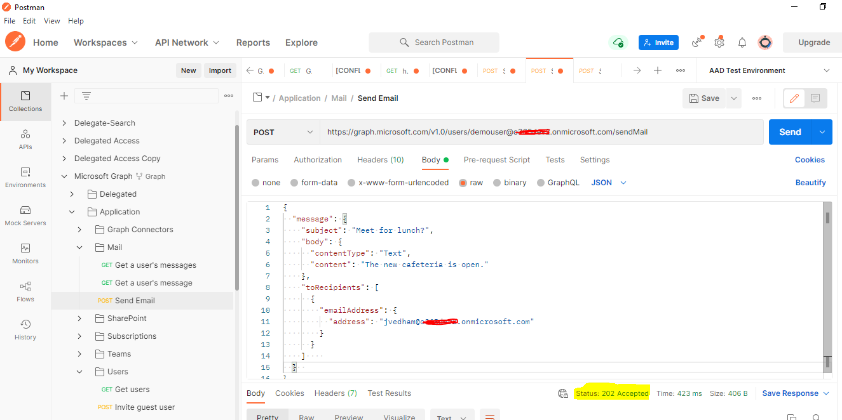Select the form-data radio button

[294, 183]
